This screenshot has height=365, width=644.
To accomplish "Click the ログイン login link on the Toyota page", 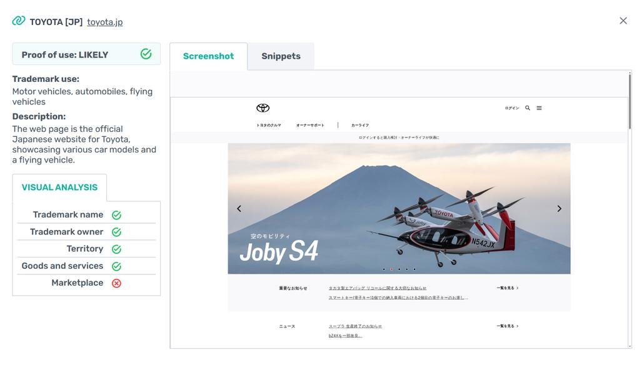I will tap(511, 108).
